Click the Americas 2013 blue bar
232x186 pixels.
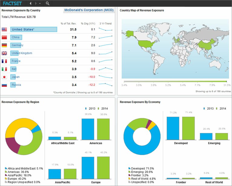(88, 129)
